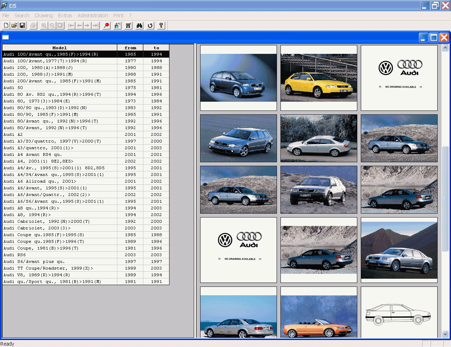This screenshot has height=347, width=451.
Task: Open the File menu
Action: 6,15
